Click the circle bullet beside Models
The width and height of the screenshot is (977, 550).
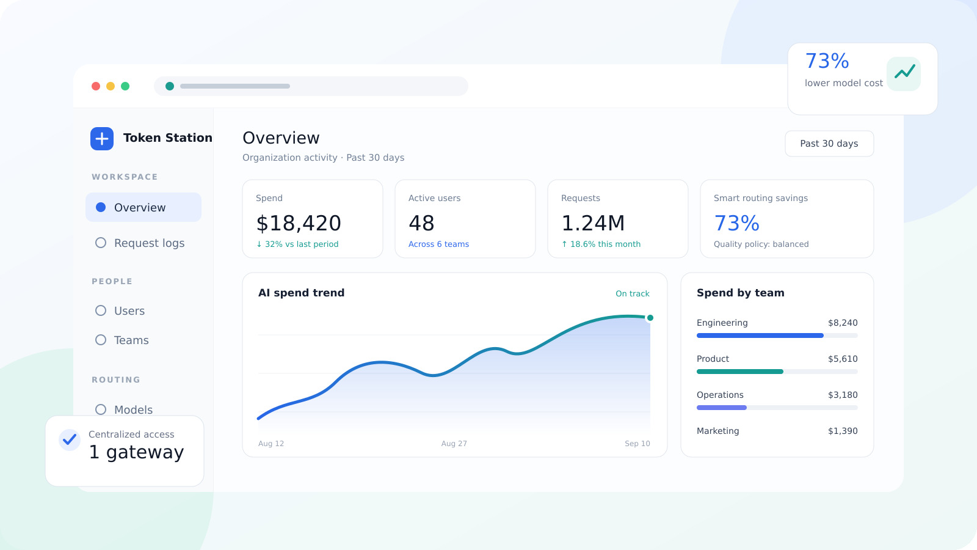101,409
